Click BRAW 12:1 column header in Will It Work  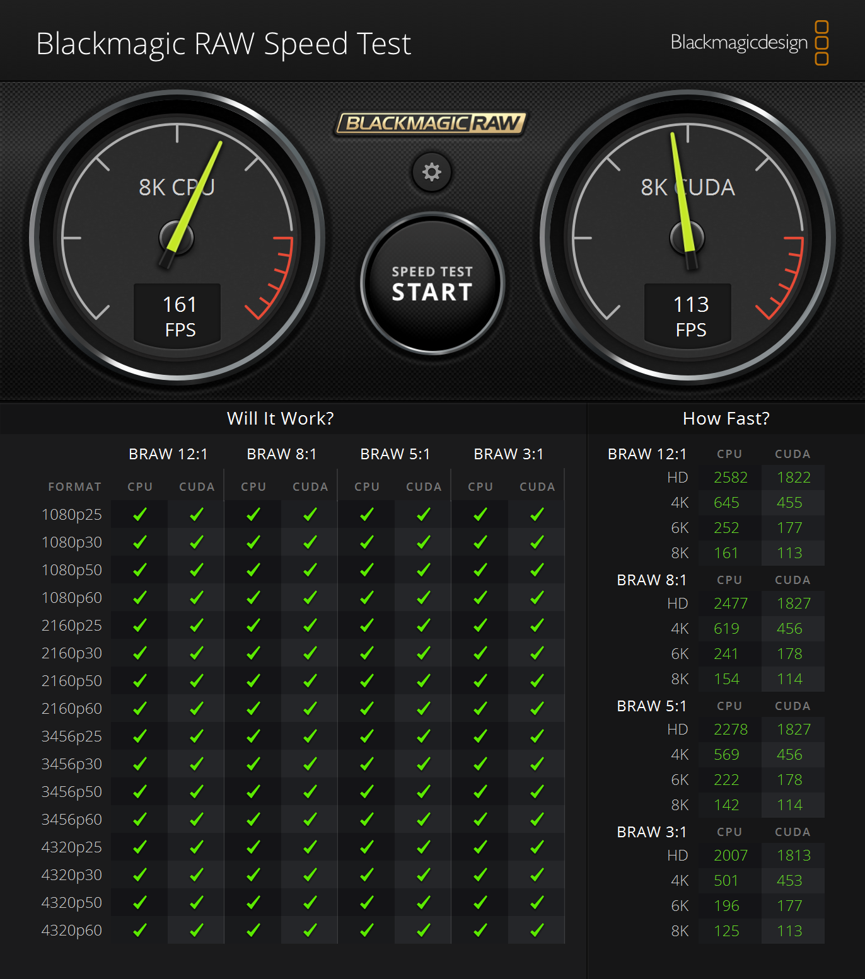point(168,454)
